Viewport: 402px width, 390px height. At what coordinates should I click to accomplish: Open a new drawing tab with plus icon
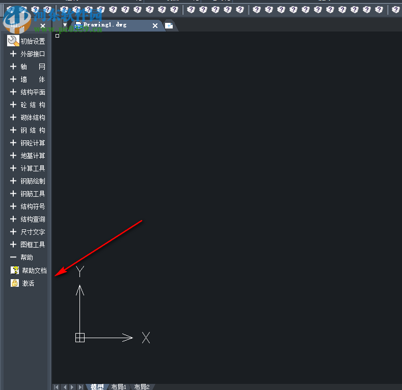pos(169,25)
